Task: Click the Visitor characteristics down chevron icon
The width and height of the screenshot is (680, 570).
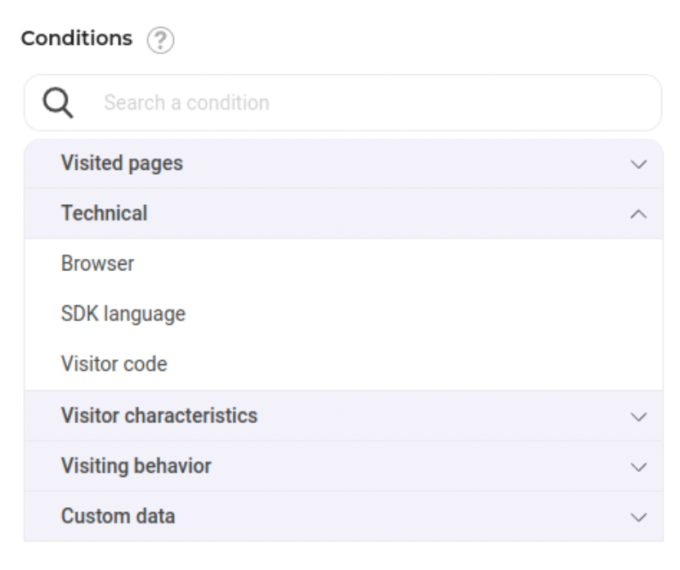Action: pos(638,417)
